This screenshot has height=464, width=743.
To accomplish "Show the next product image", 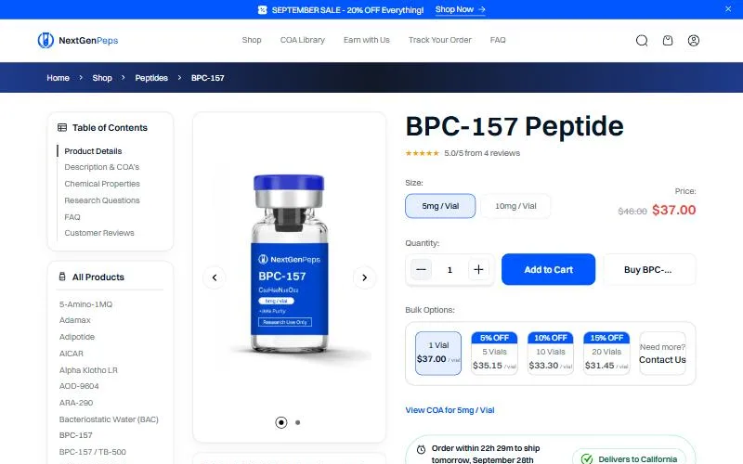I will pos(364,277).
